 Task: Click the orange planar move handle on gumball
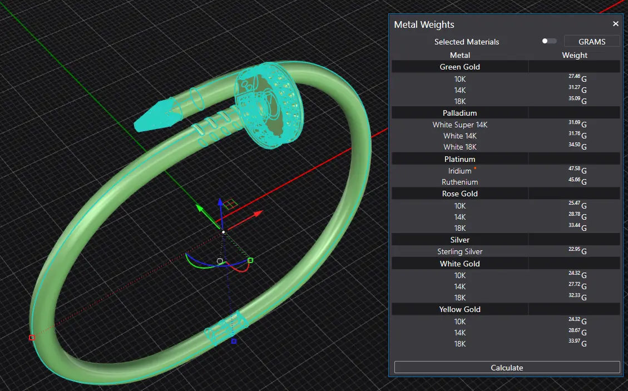coord(233,204)
